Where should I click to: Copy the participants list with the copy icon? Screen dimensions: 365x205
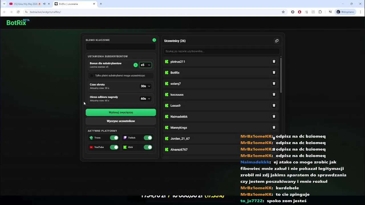(x=277, y=41)
